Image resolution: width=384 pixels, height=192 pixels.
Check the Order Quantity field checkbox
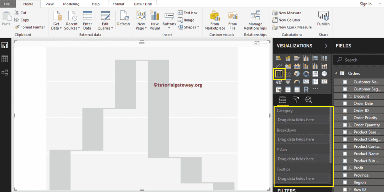[x=345, y=125]
